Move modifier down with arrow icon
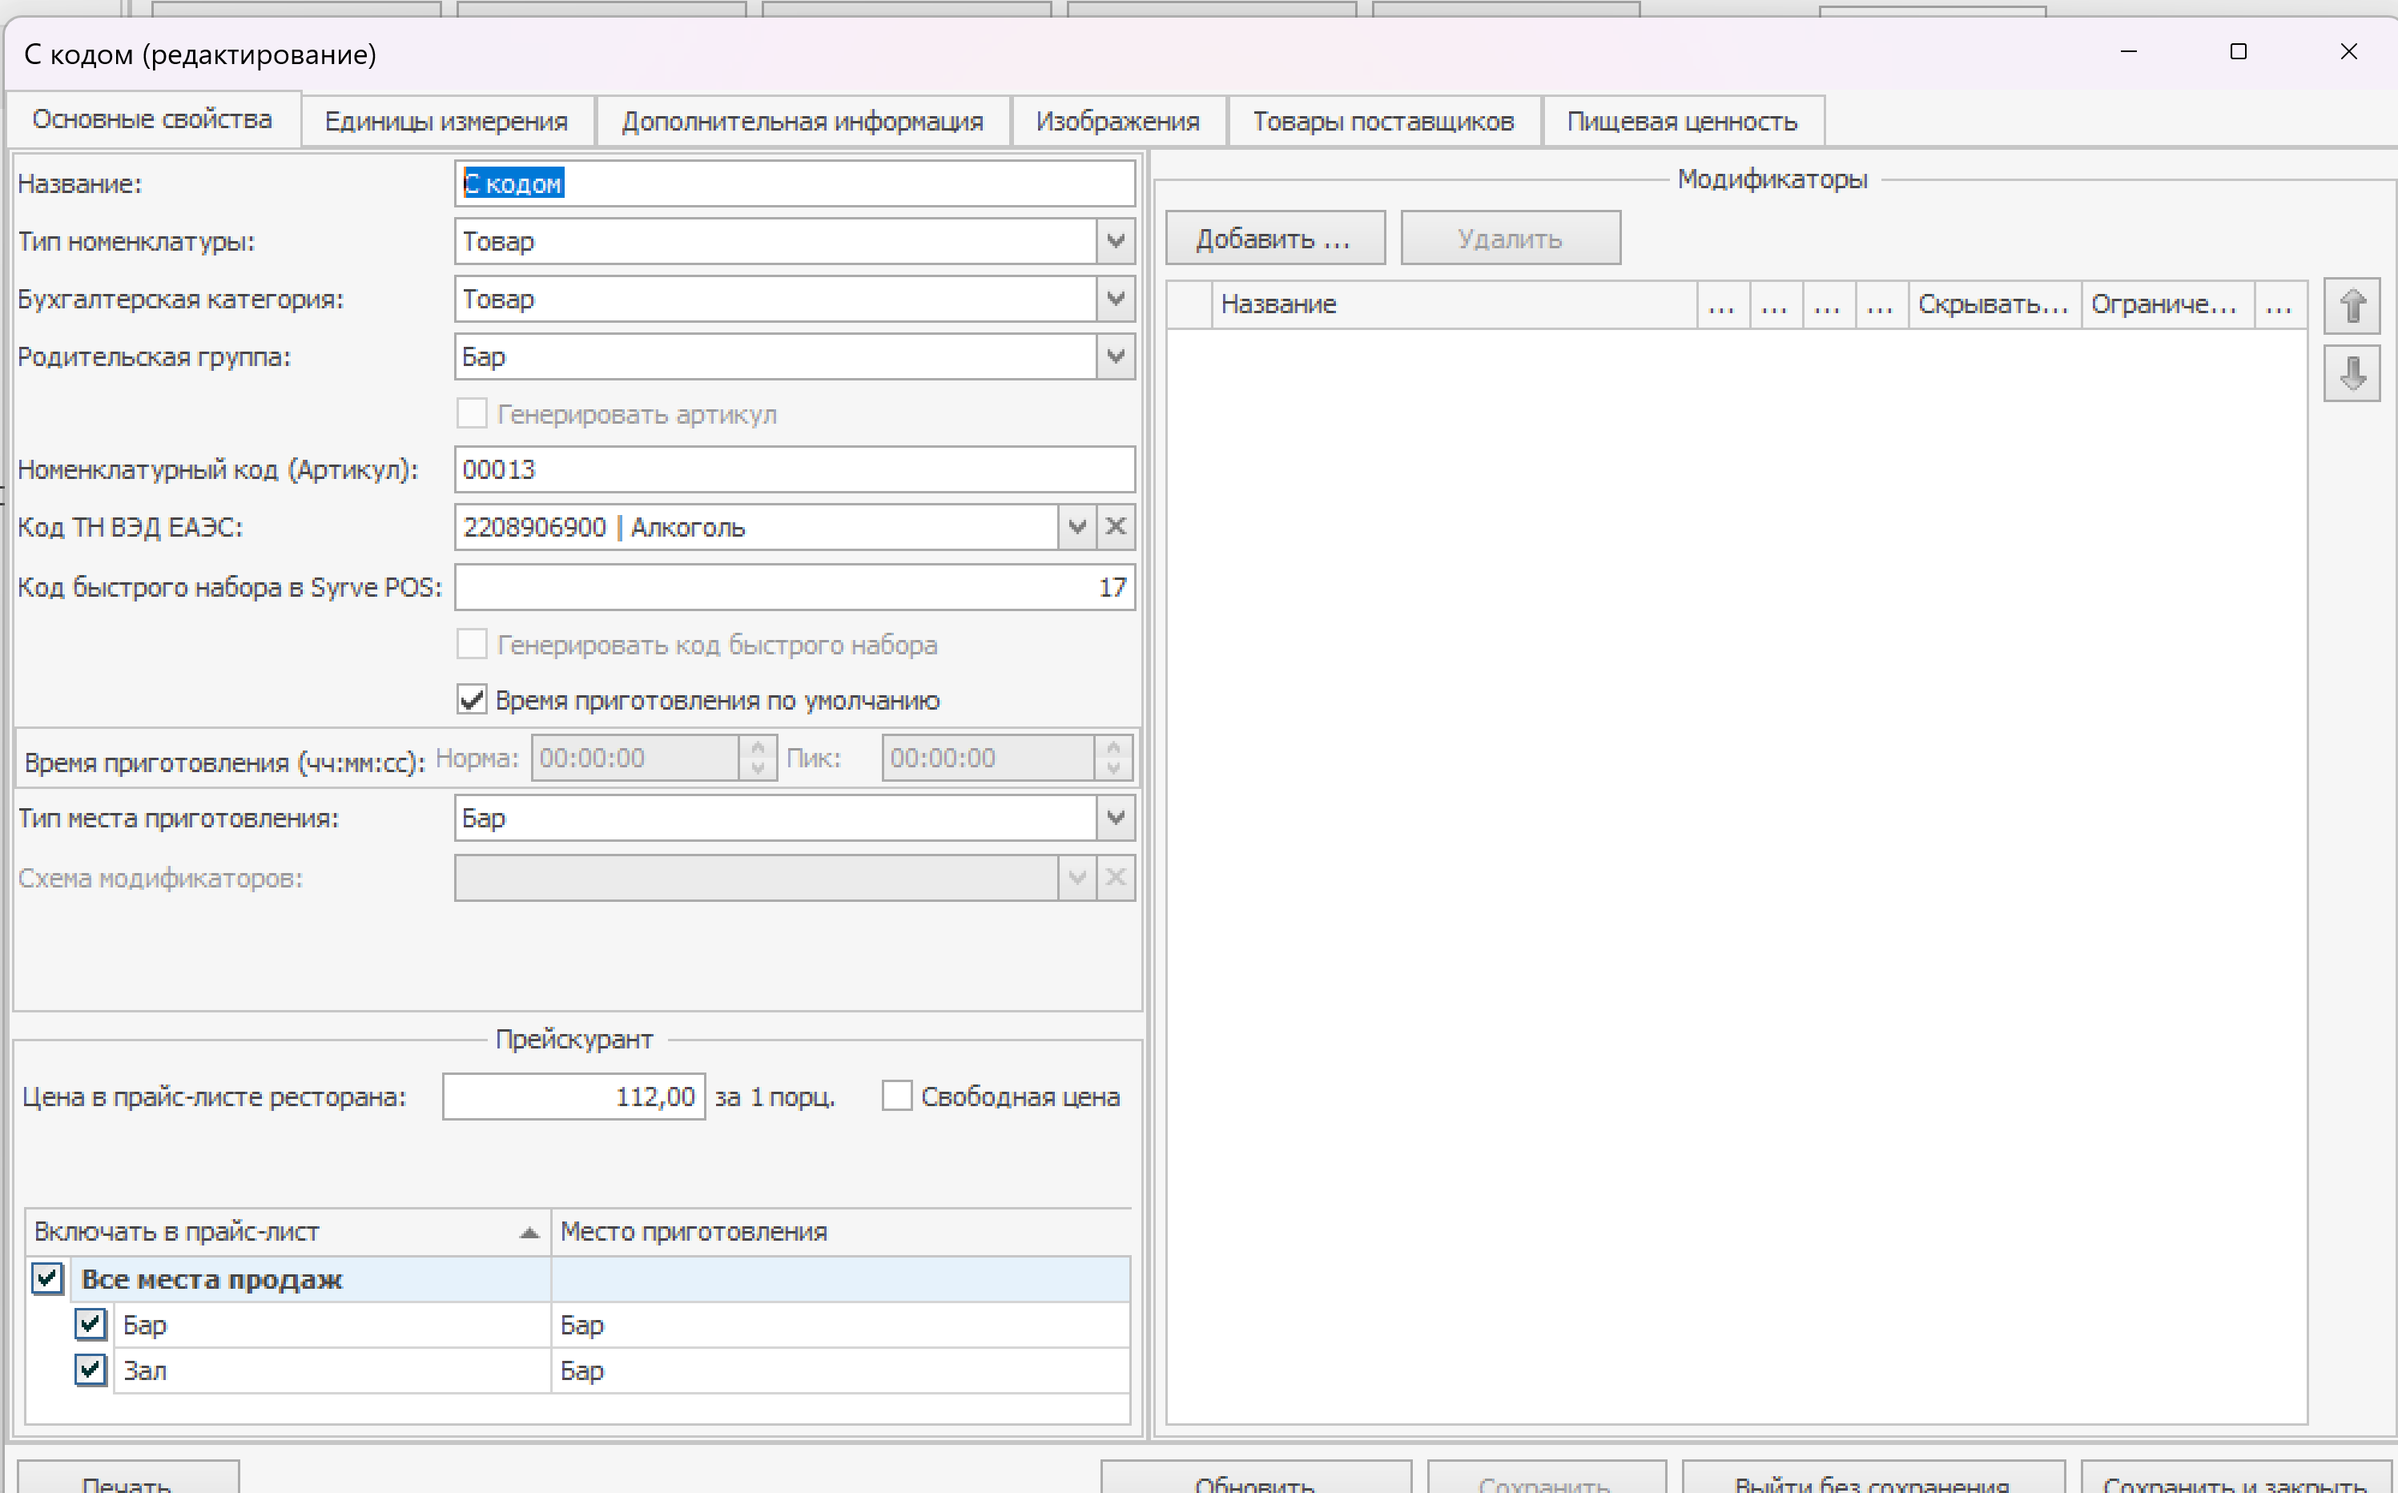Image resolution: width=2398 pixels, height=1493 pixels. (2352, 374)
